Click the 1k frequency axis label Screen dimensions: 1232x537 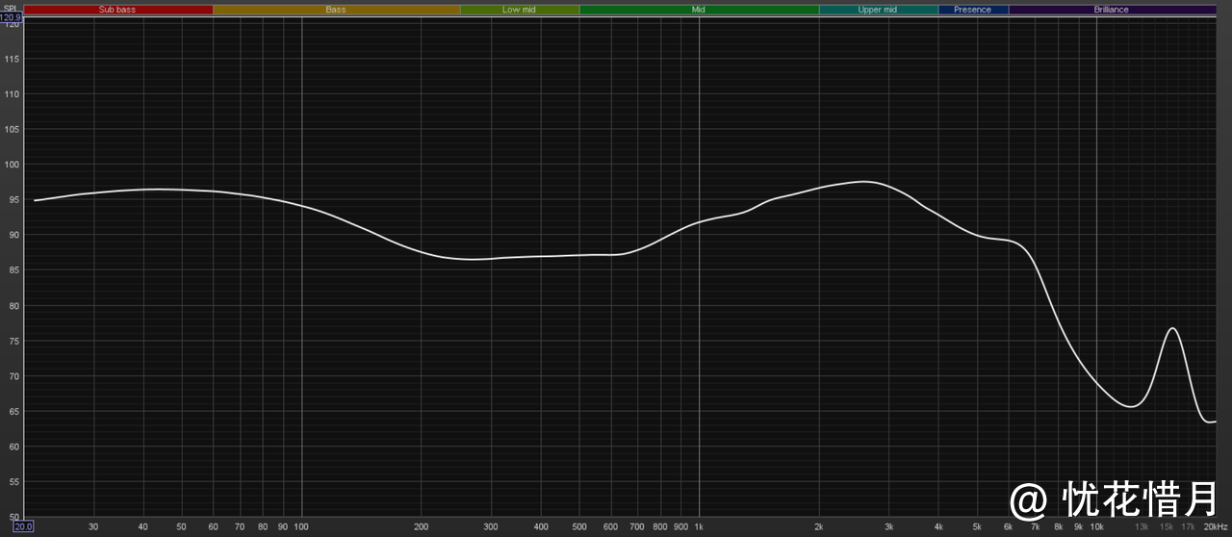(699, 526)
